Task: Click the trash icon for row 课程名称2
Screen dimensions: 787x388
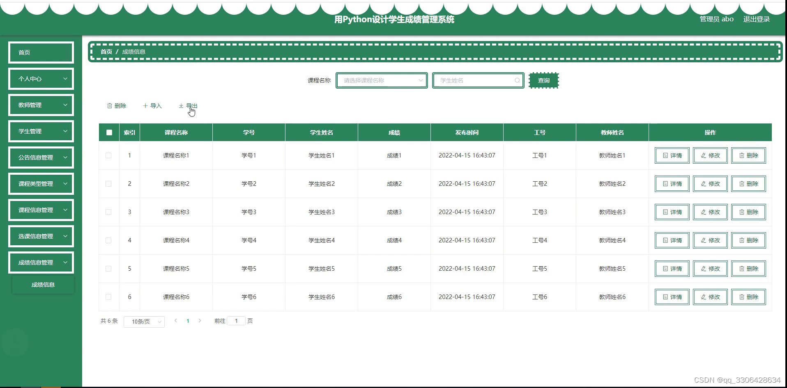Action: point(742,184)
